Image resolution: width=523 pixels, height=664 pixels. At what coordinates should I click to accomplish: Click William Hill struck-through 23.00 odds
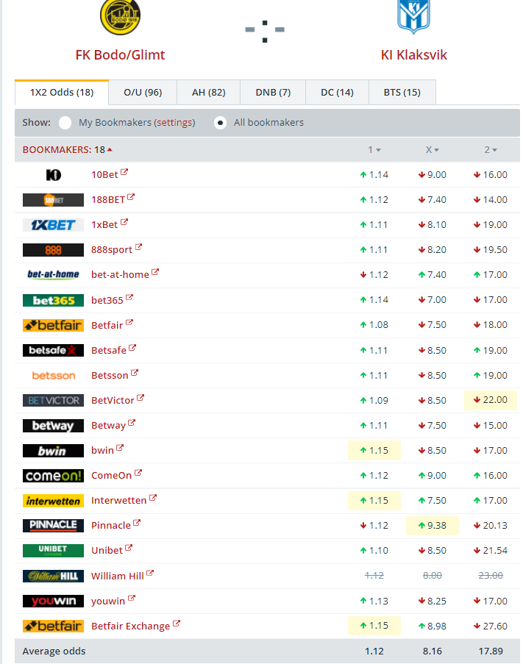[x=491, y=576]
